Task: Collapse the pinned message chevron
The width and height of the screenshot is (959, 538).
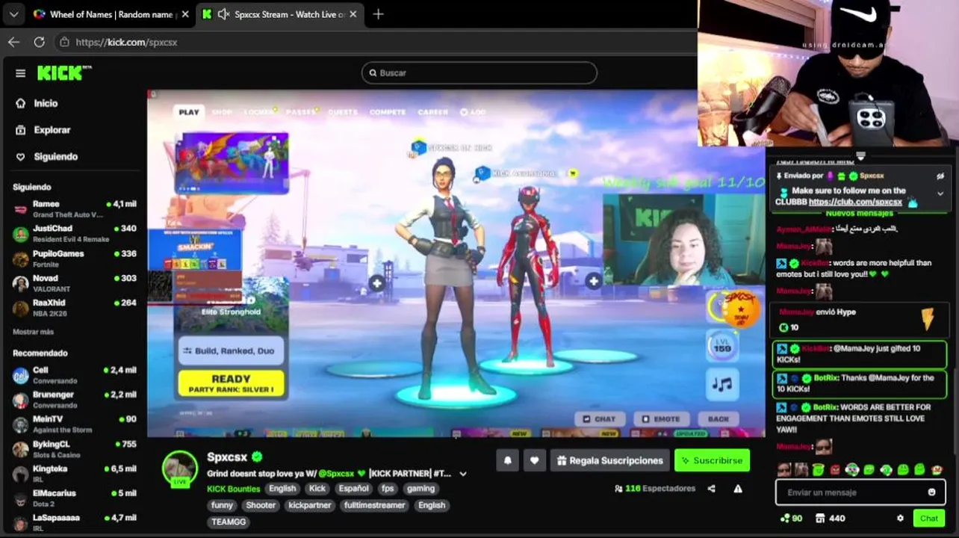Action: click(x=940, y=194)
